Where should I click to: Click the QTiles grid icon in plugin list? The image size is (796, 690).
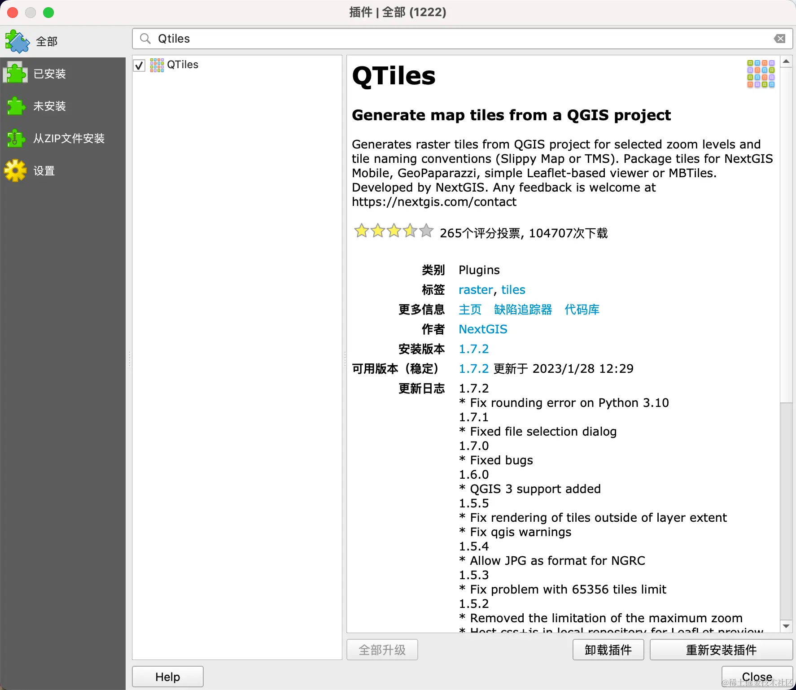tap(157, 65)
